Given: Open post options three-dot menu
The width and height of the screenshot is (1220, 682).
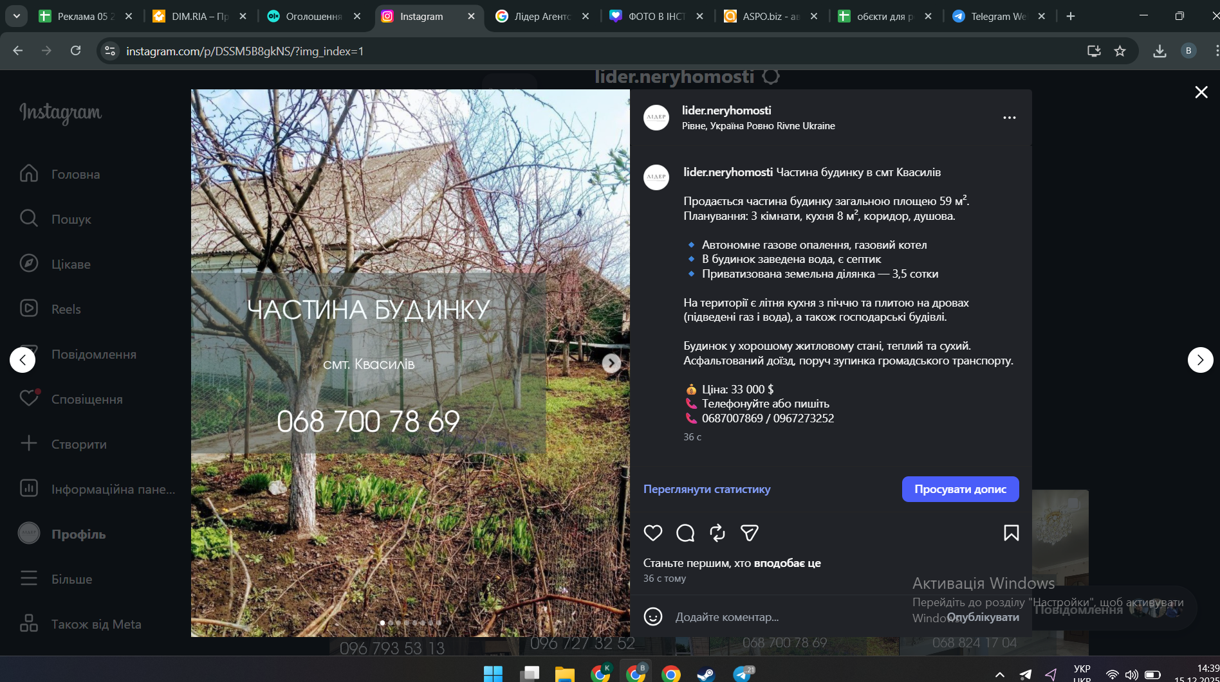Looking at the screenshot, I should (1009, 118).
